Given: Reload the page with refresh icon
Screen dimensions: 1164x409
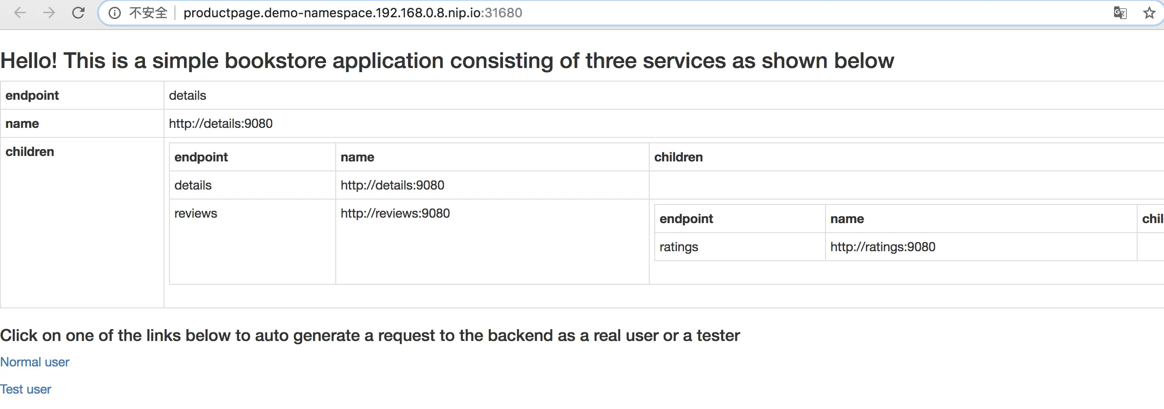Looking at the screenshot, I should [x=78, y=13].
